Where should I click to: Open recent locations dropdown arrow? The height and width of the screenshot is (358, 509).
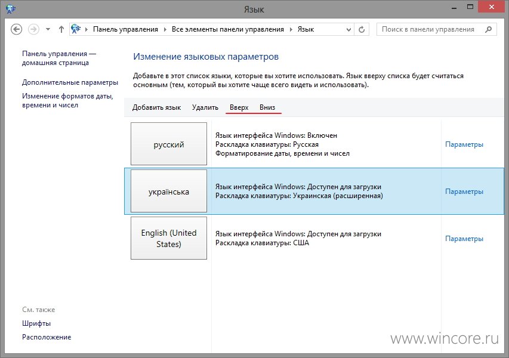[x=48, y=29]
